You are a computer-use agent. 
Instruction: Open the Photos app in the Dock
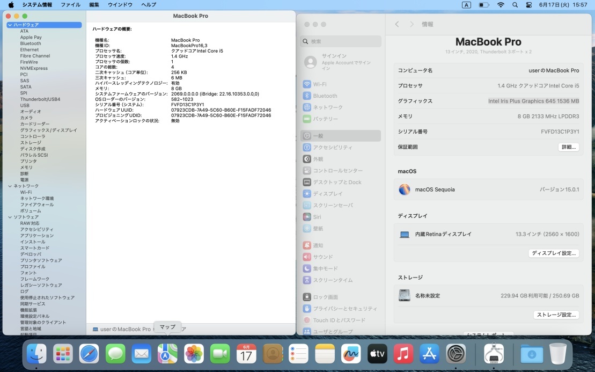(194, 354)
